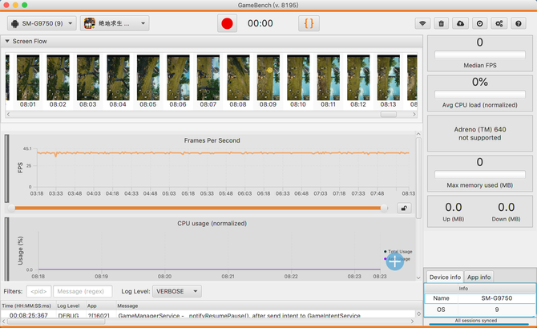
Task: Open the curly braces markers button
Action: (309, 23)
